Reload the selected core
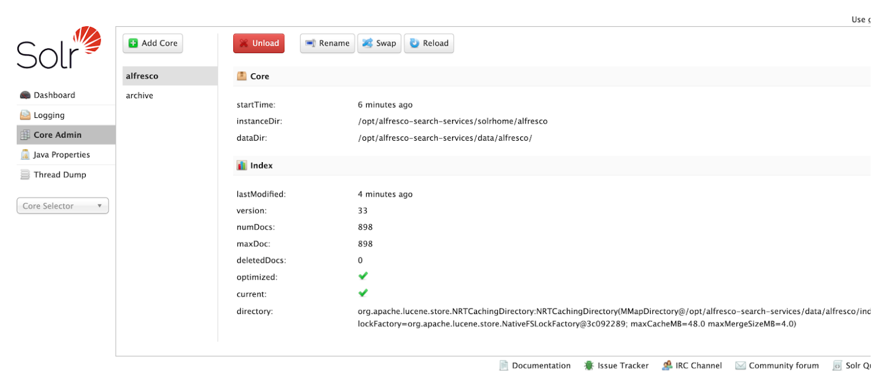Image resolution: width=873 pixels, height=379 pixels. (x=429, y=44)
